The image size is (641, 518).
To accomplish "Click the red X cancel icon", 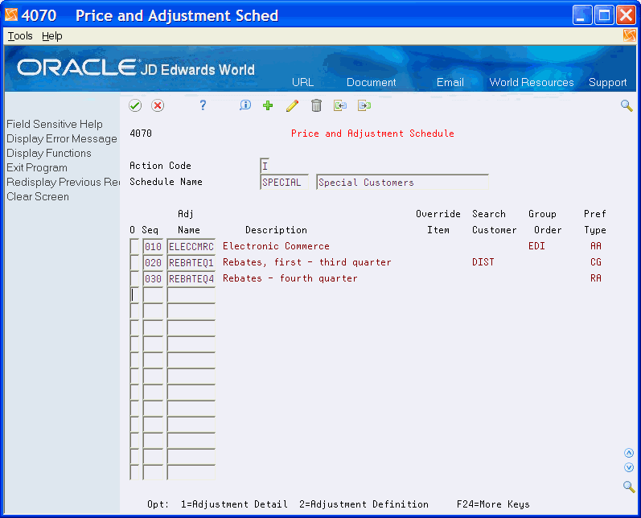I will click(158, 105).
